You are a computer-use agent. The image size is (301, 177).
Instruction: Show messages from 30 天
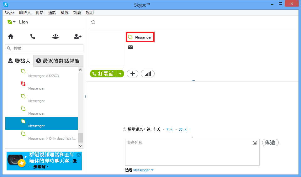pyautogui.click(x=183, y=129)
